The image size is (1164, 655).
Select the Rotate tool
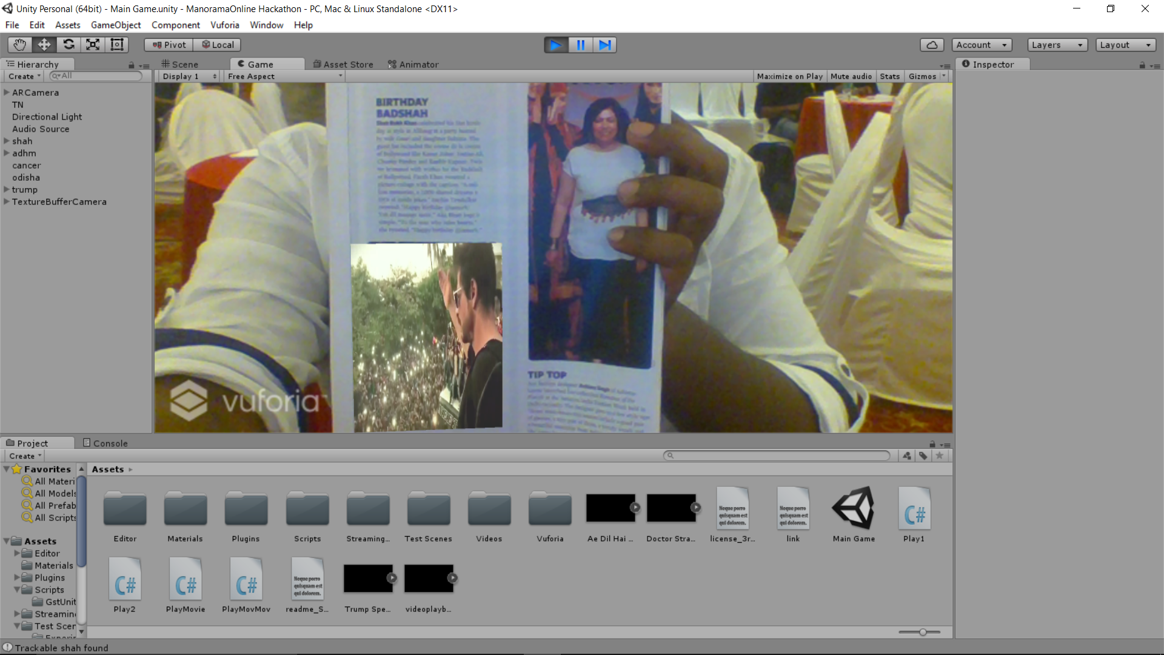point(69,44)
